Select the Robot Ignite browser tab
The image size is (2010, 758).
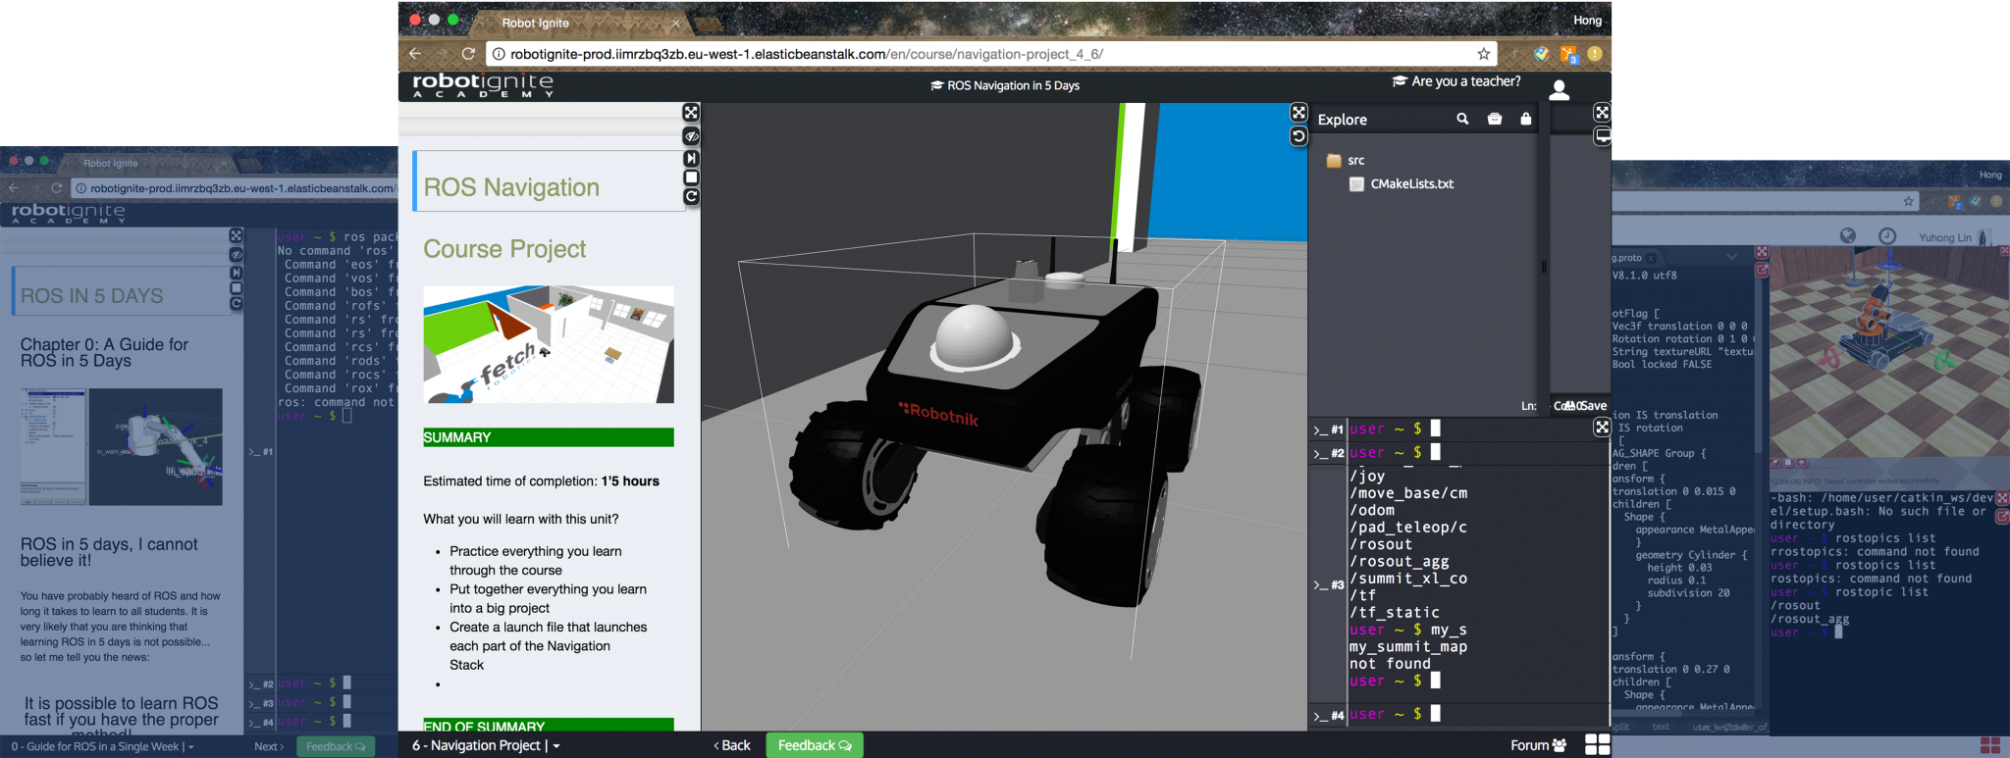pyautogui.click(x=579, y=23)
